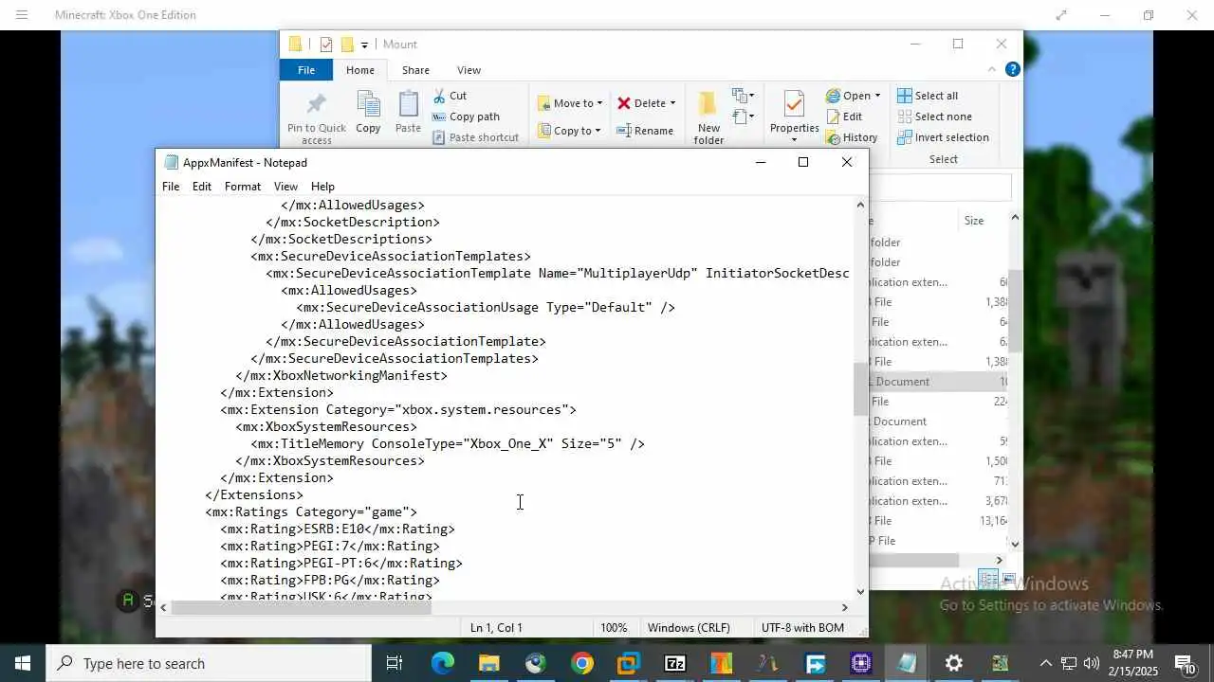Click Notepad horizontal scrollbar thumb

click(x=301, y=607)
